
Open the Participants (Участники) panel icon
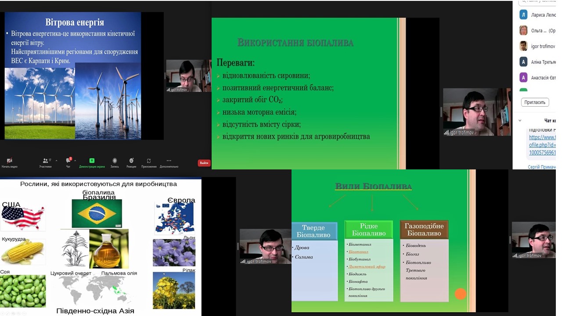click(x=45, y=161)
